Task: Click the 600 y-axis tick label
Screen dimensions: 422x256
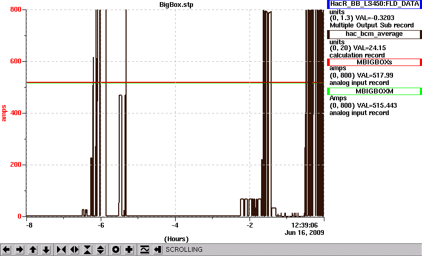Action: pos(16,61)
